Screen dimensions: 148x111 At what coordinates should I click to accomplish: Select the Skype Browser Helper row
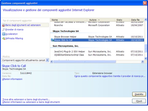97,37
